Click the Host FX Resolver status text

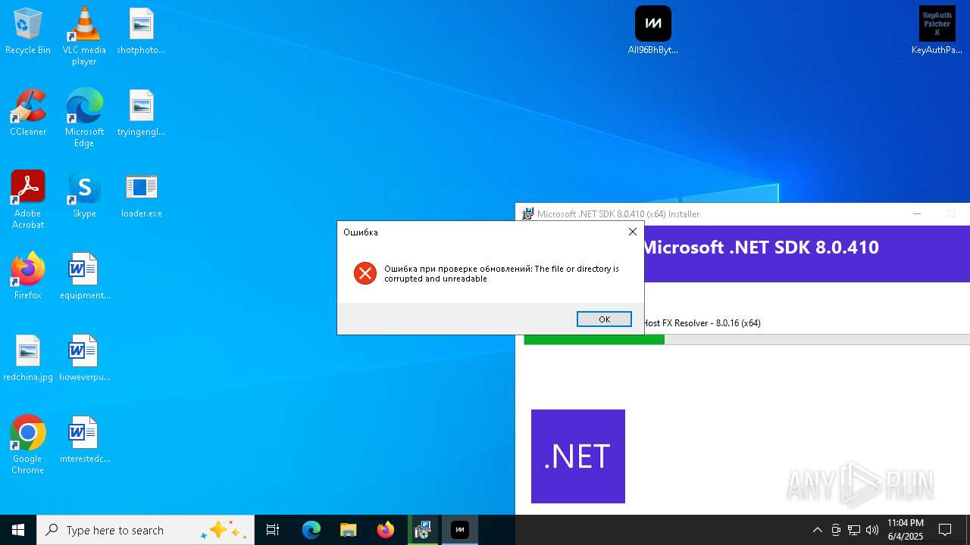(702, 323)
